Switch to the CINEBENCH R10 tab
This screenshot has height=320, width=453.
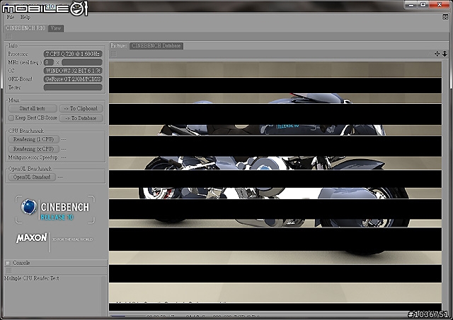tap(25, 28)
